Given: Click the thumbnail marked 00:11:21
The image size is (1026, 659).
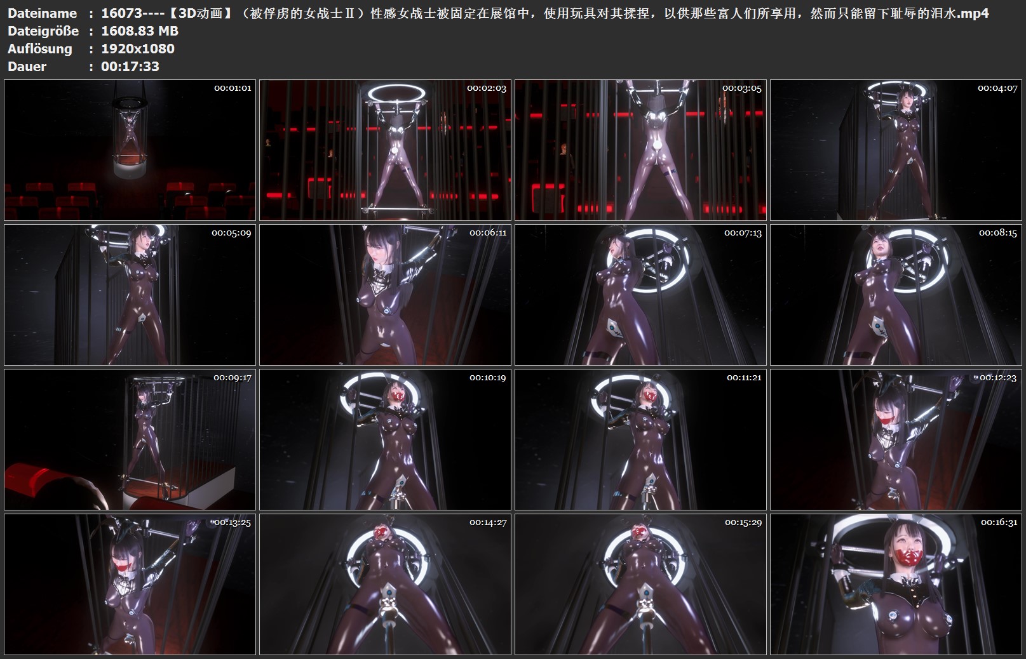Looking at the screenshot, I should click(640, 439).
